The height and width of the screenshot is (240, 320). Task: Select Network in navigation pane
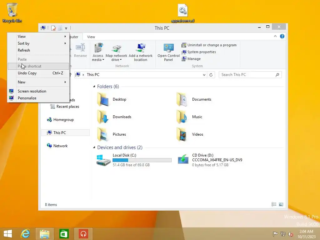[57, 146]
